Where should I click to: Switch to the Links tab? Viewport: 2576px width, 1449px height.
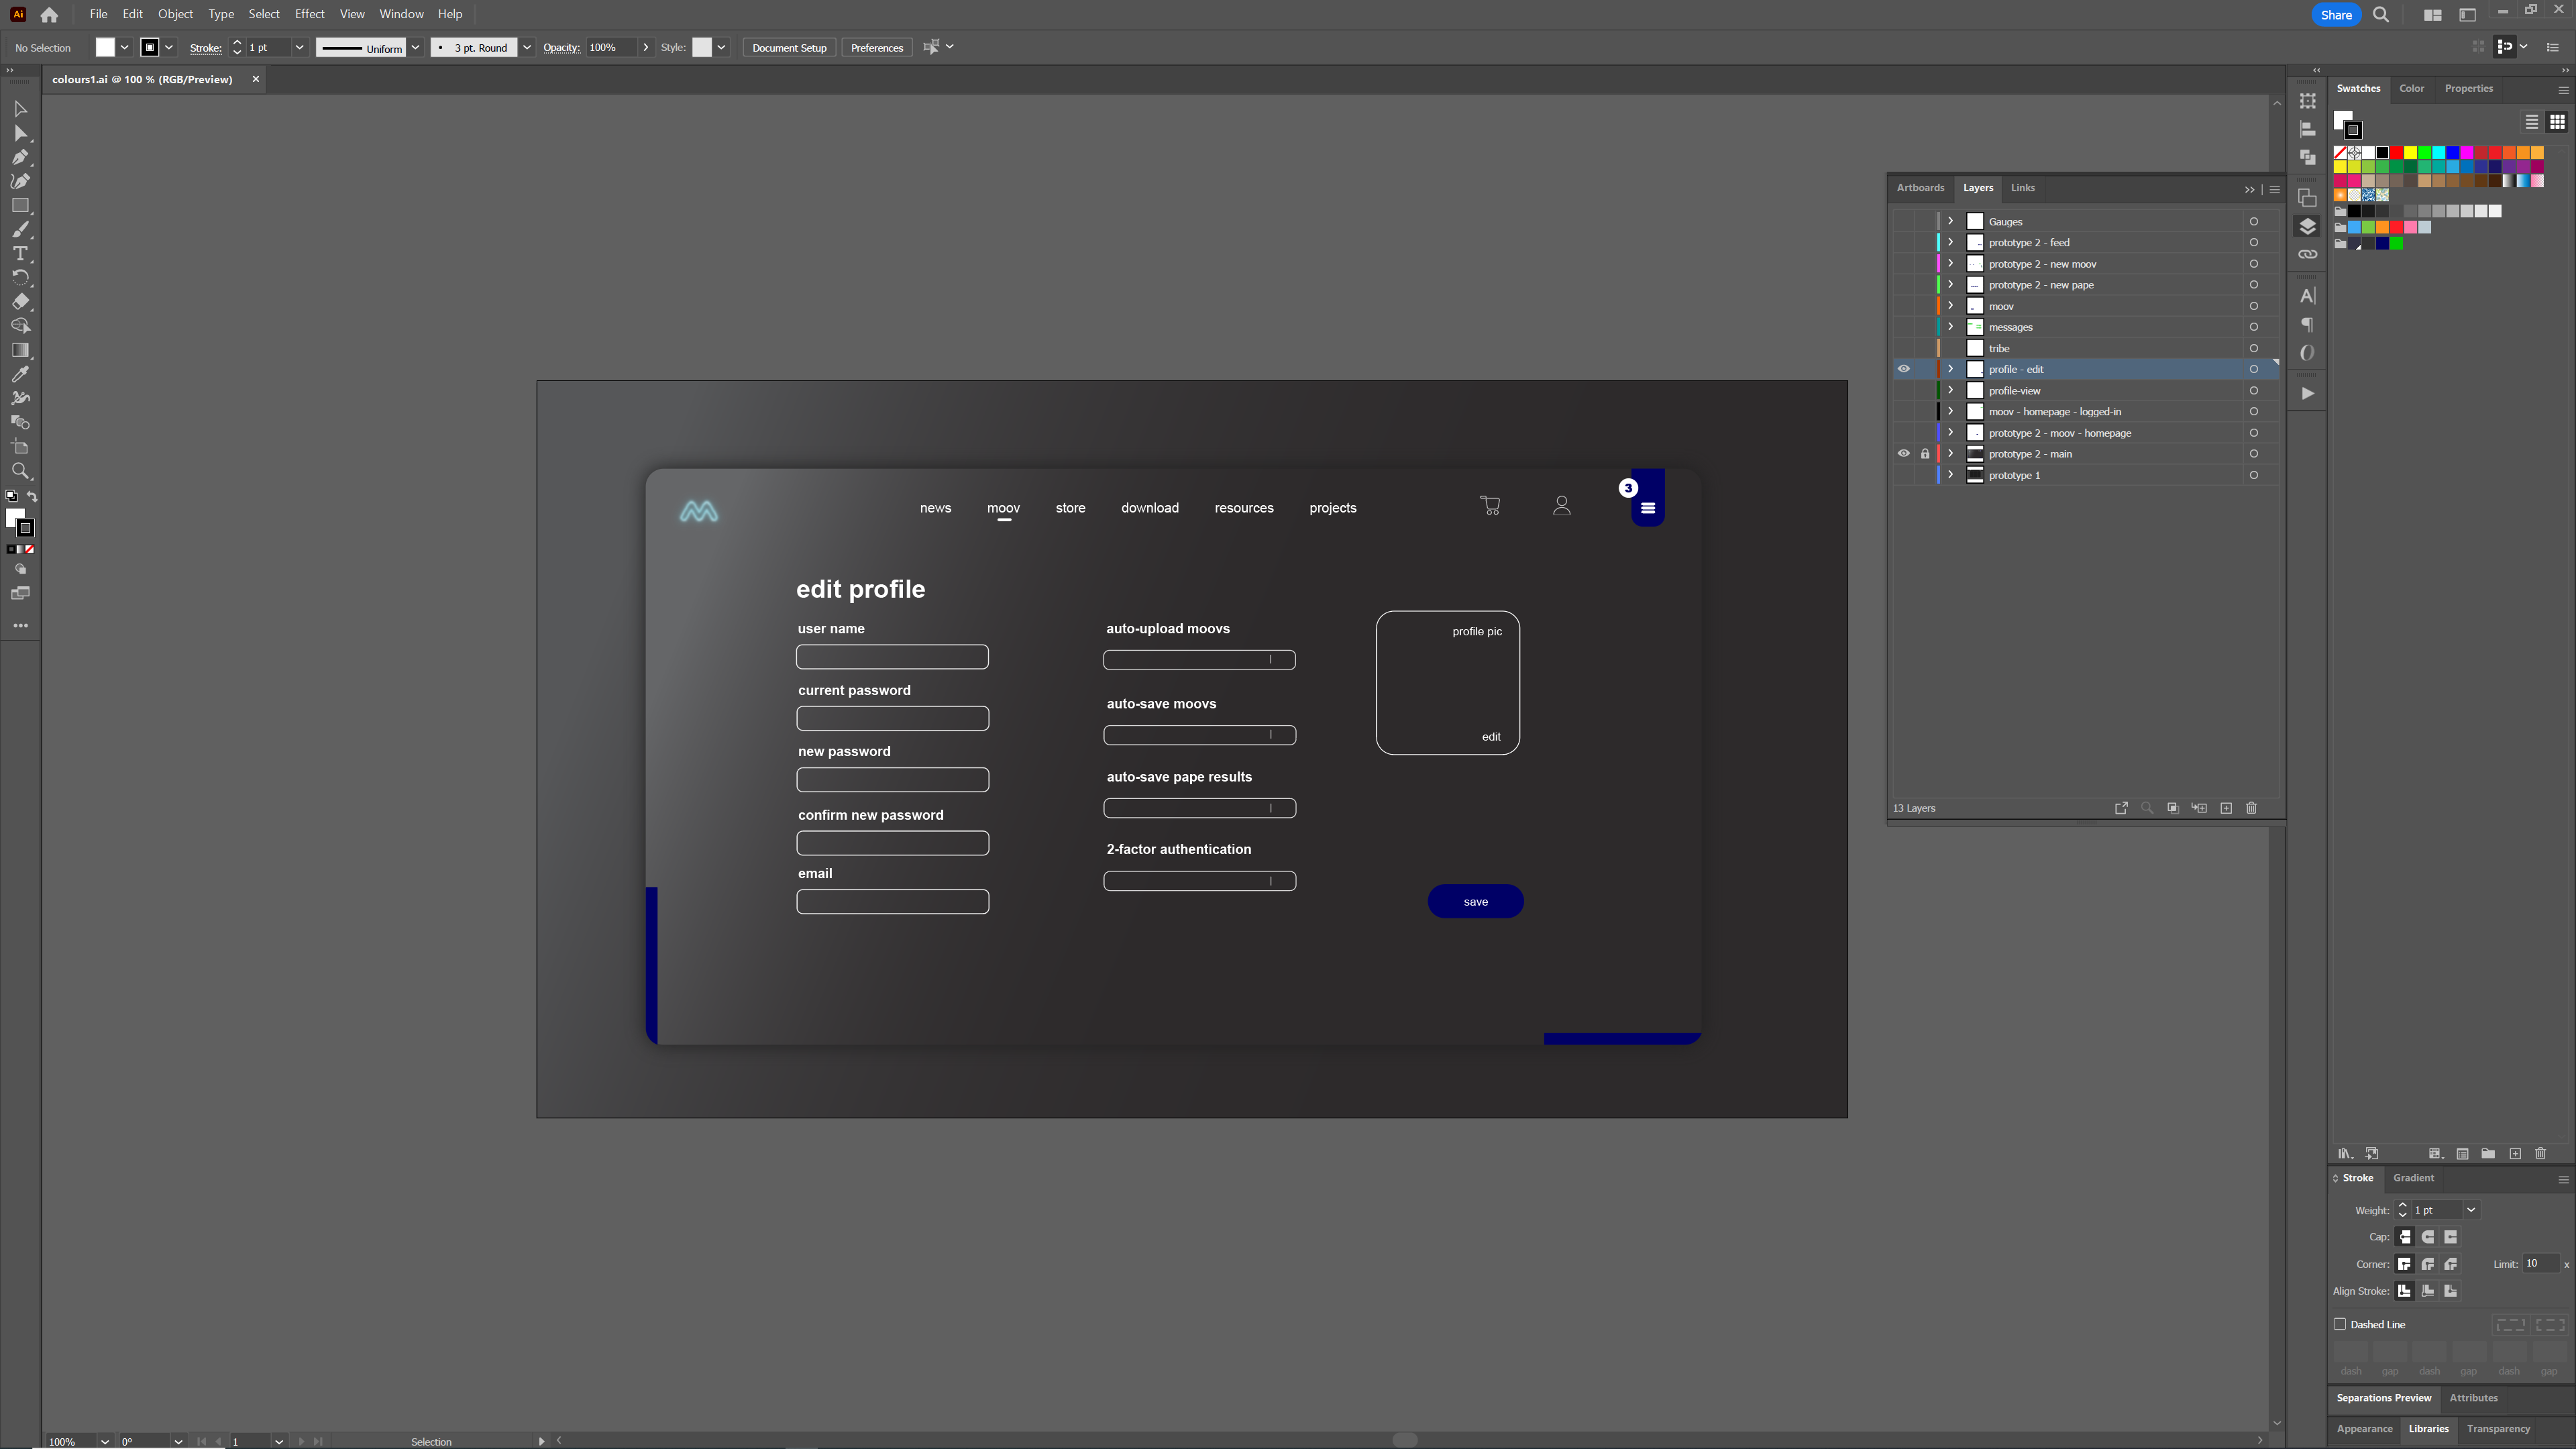pos(2022,188)
